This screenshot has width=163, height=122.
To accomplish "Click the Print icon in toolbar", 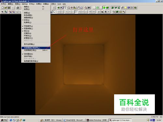I will (x=18, y=7).
